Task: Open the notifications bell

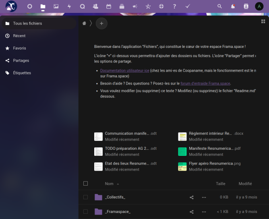Action: pyautogui.click(x=233, y=6)
